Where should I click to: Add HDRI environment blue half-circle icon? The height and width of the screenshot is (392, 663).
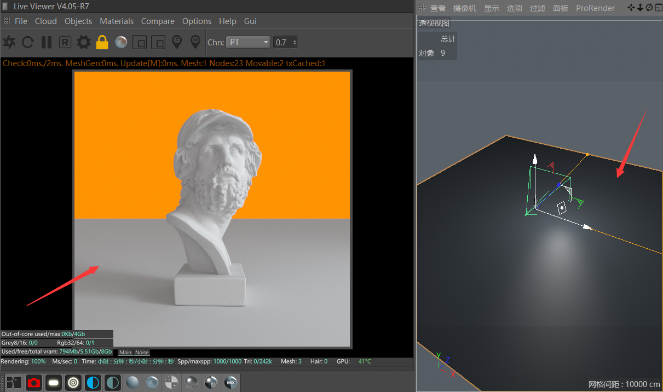[93, 383]
